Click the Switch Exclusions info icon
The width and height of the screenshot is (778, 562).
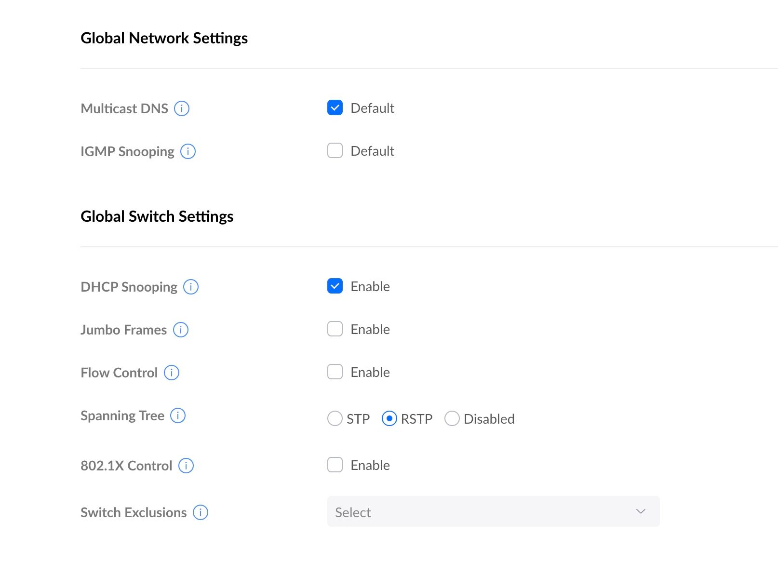(201, 512)
